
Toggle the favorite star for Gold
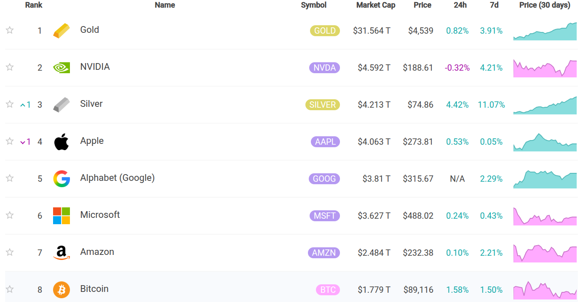[9, 30]
